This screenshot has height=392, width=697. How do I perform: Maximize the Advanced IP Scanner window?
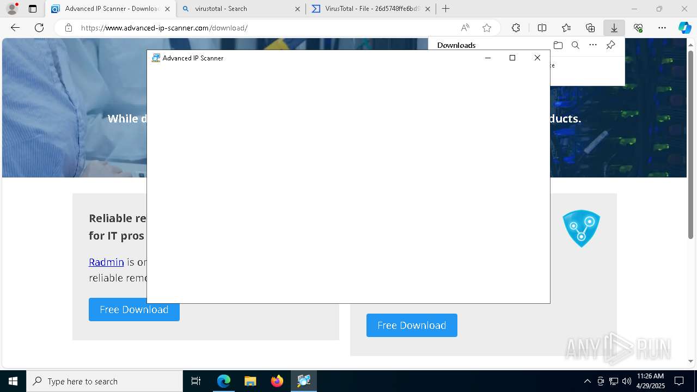click(x=512, y=58)
